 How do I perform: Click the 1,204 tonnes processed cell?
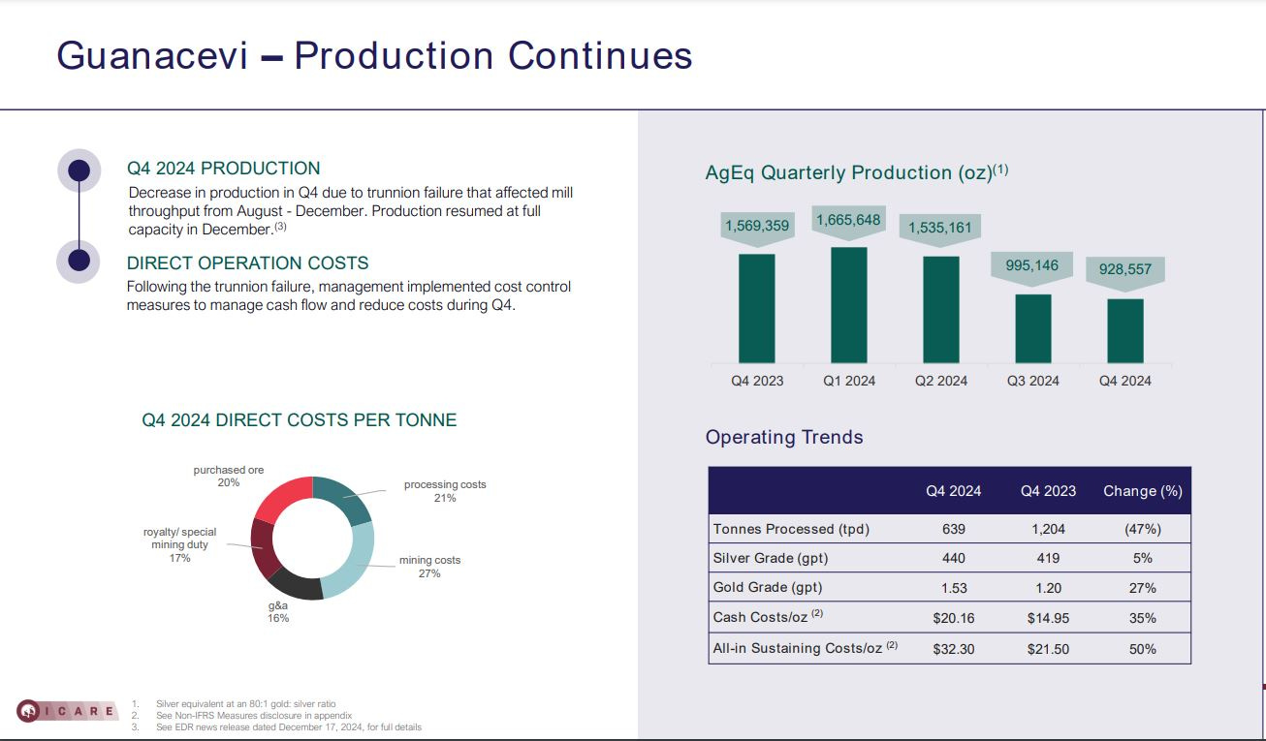(x=1048, y=530)
